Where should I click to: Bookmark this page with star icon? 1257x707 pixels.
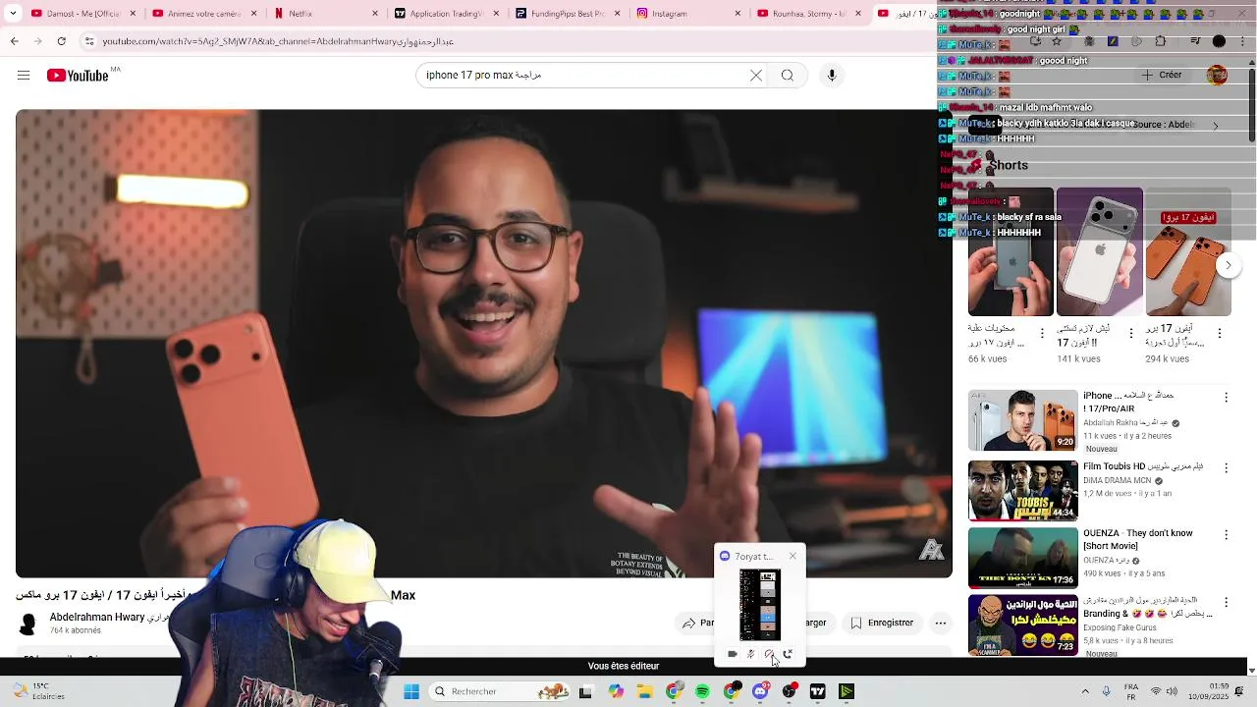pos(1057,41)
